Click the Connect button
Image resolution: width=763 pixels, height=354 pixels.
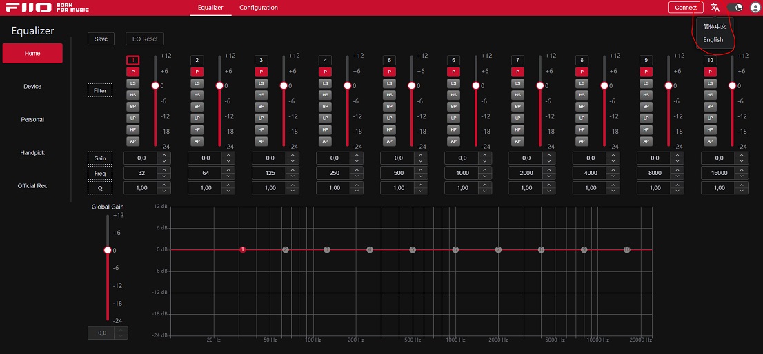pos(686,8)
